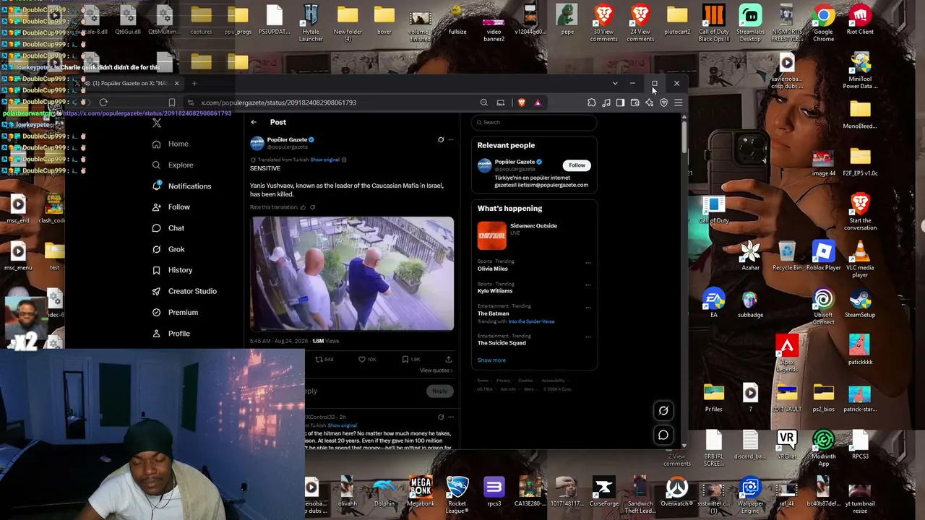Screen dimensions: 925x520
Task: Give thumbs up to the translation
Action: coord(303,207)
